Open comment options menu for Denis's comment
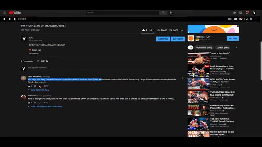The image size is (262, 147). point(182,78)
